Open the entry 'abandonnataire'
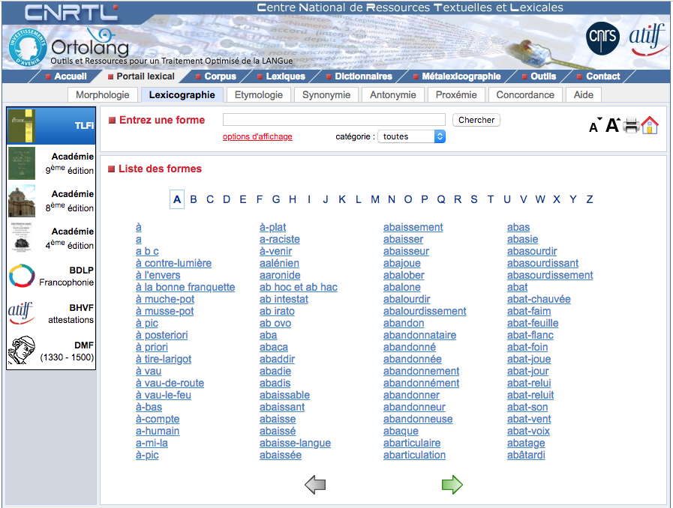 tap(419, 335)
